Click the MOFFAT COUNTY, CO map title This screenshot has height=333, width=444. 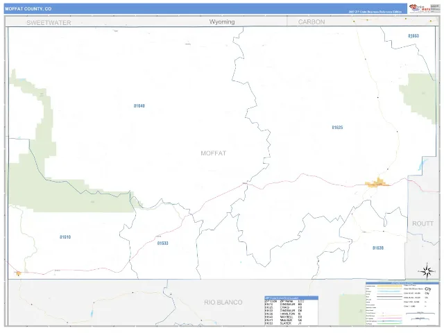pos(28,9)
